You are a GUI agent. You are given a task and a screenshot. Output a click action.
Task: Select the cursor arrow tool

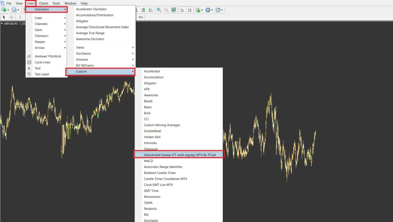coord(5,17)
